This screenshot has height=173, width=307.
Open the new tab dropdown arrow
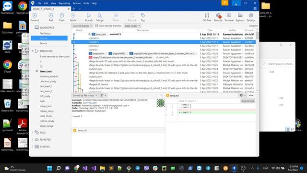80,9
